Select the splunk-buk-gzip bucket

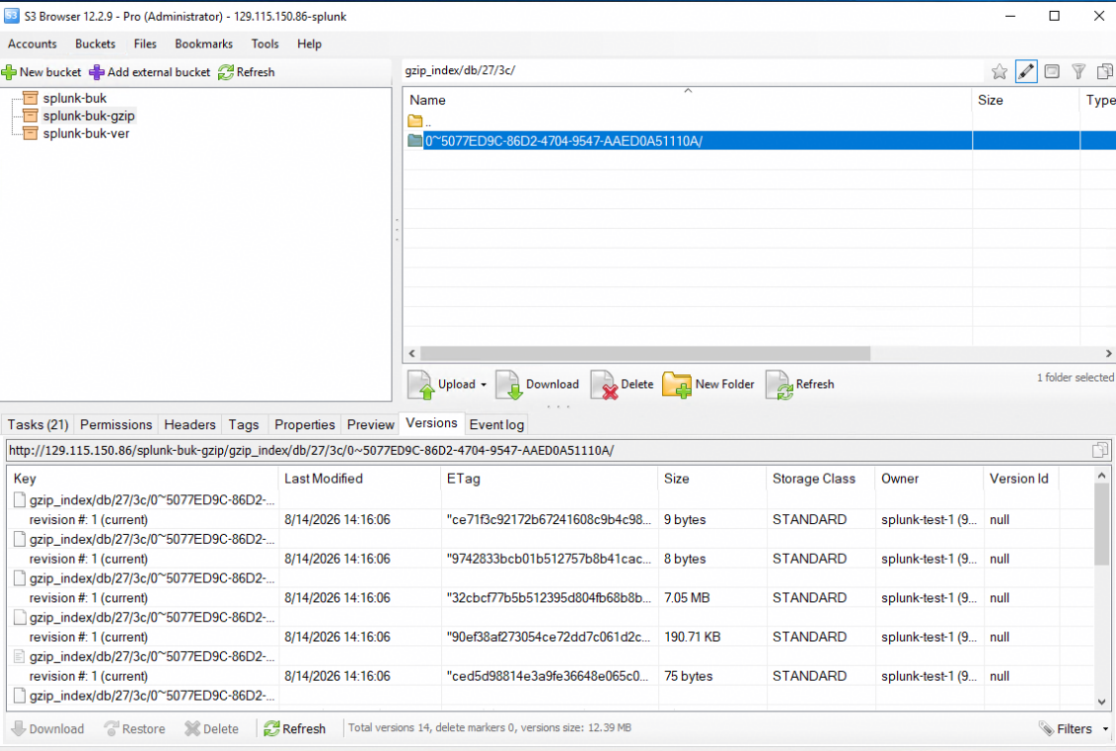(88, 116)
